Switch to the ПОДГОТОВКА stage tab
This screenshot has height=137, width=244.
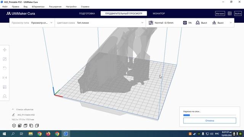[87, 14]
